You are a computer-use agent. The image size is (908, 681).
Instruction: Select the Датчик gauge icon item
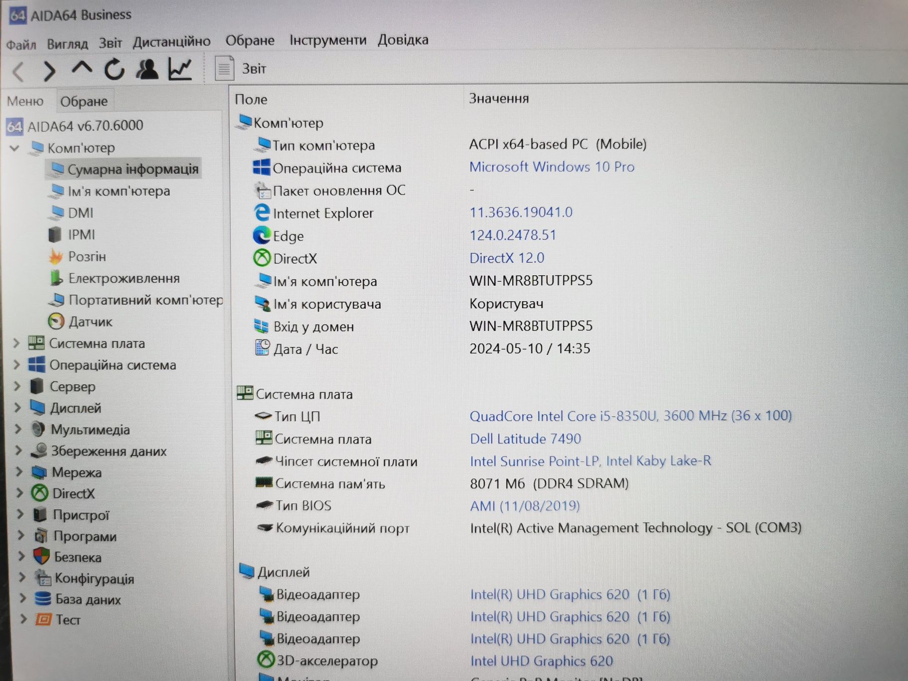tap(81, 322)
